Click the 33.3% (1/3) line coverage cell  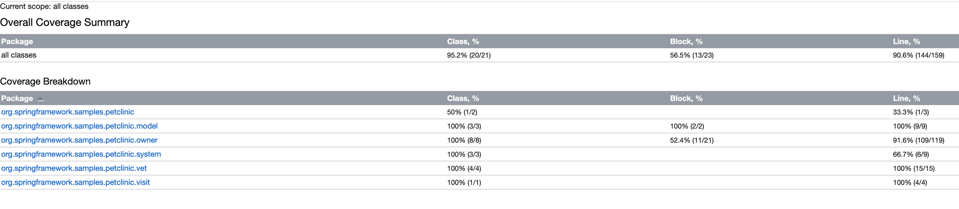pyautogui.click(x=911, y=112)
